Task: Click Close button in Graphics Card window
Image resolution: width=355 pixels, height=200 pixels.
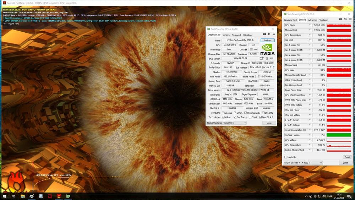Action: [x=269, y=123]
